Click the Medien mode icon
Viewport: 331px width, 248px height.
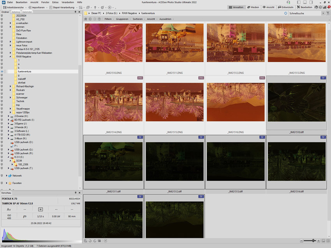coord(253,7)
